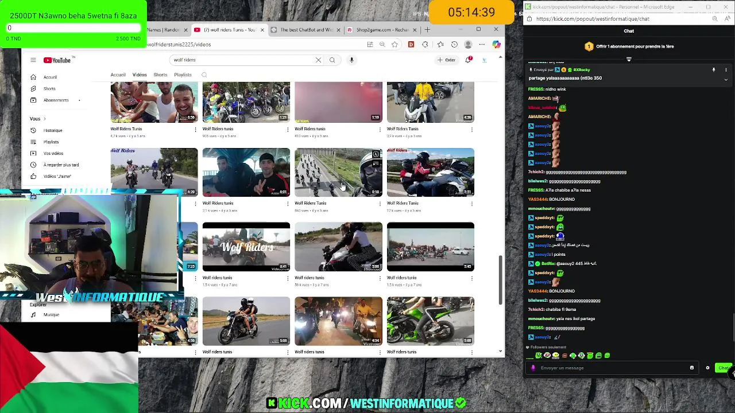Search within channel magnifier icon

tap(204, 75)
